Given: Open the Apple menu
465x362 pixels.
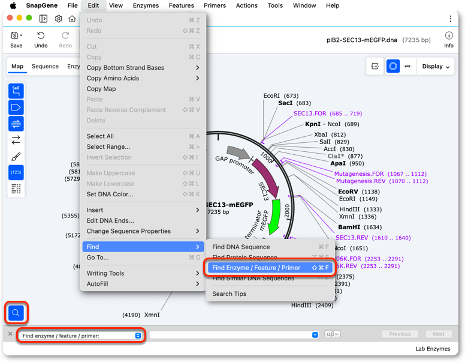Looking at the screenshot, I should pyautogui.click(x=13, y=5).
